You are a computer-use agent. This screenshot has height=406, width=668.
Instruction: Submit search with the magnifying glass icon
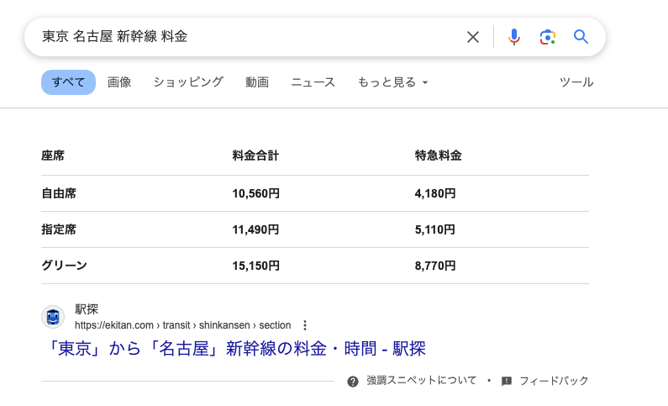coord(581,37)
